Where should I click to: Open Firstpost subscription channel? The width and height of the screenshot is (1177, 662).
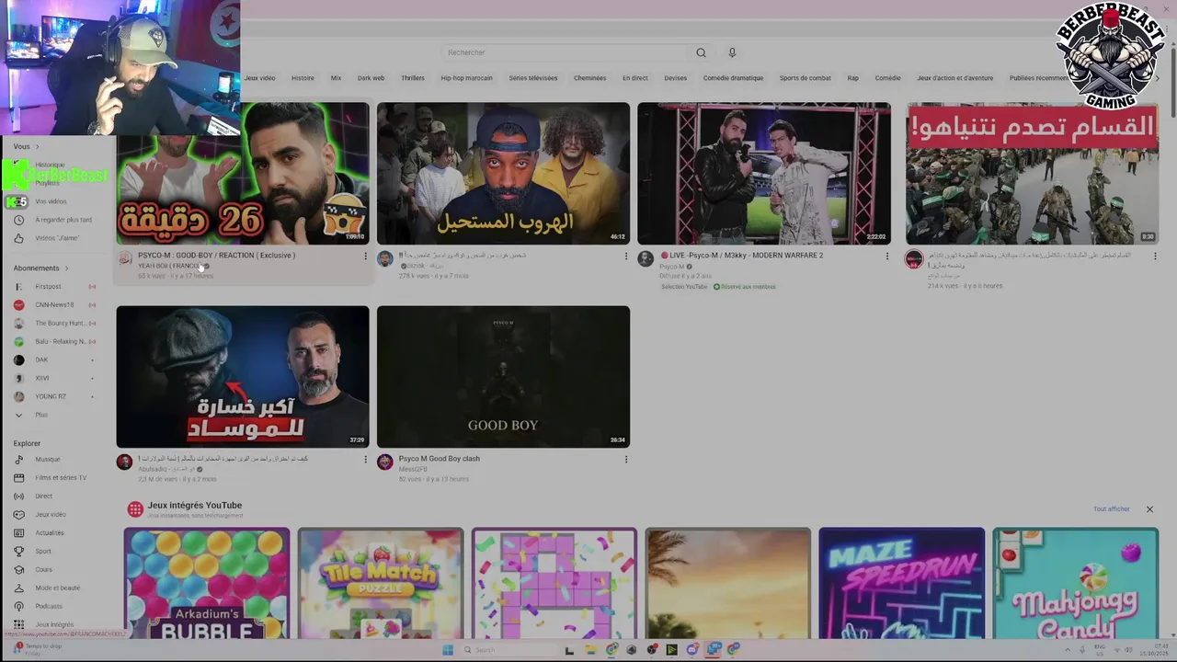(53, 287)
